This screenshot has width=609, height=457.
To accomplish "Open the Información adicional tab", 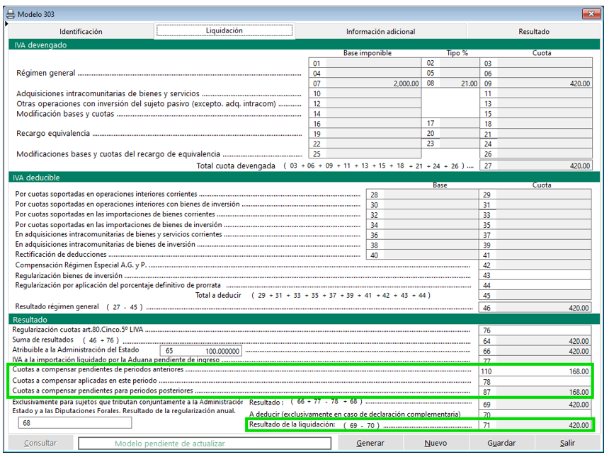I will pyautogui.click(x=381, y=31).
